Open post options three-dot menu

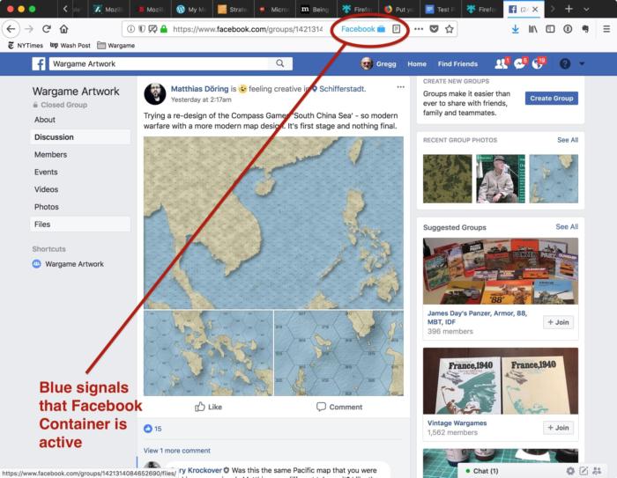pyautogui.click(x=400, y=87)
